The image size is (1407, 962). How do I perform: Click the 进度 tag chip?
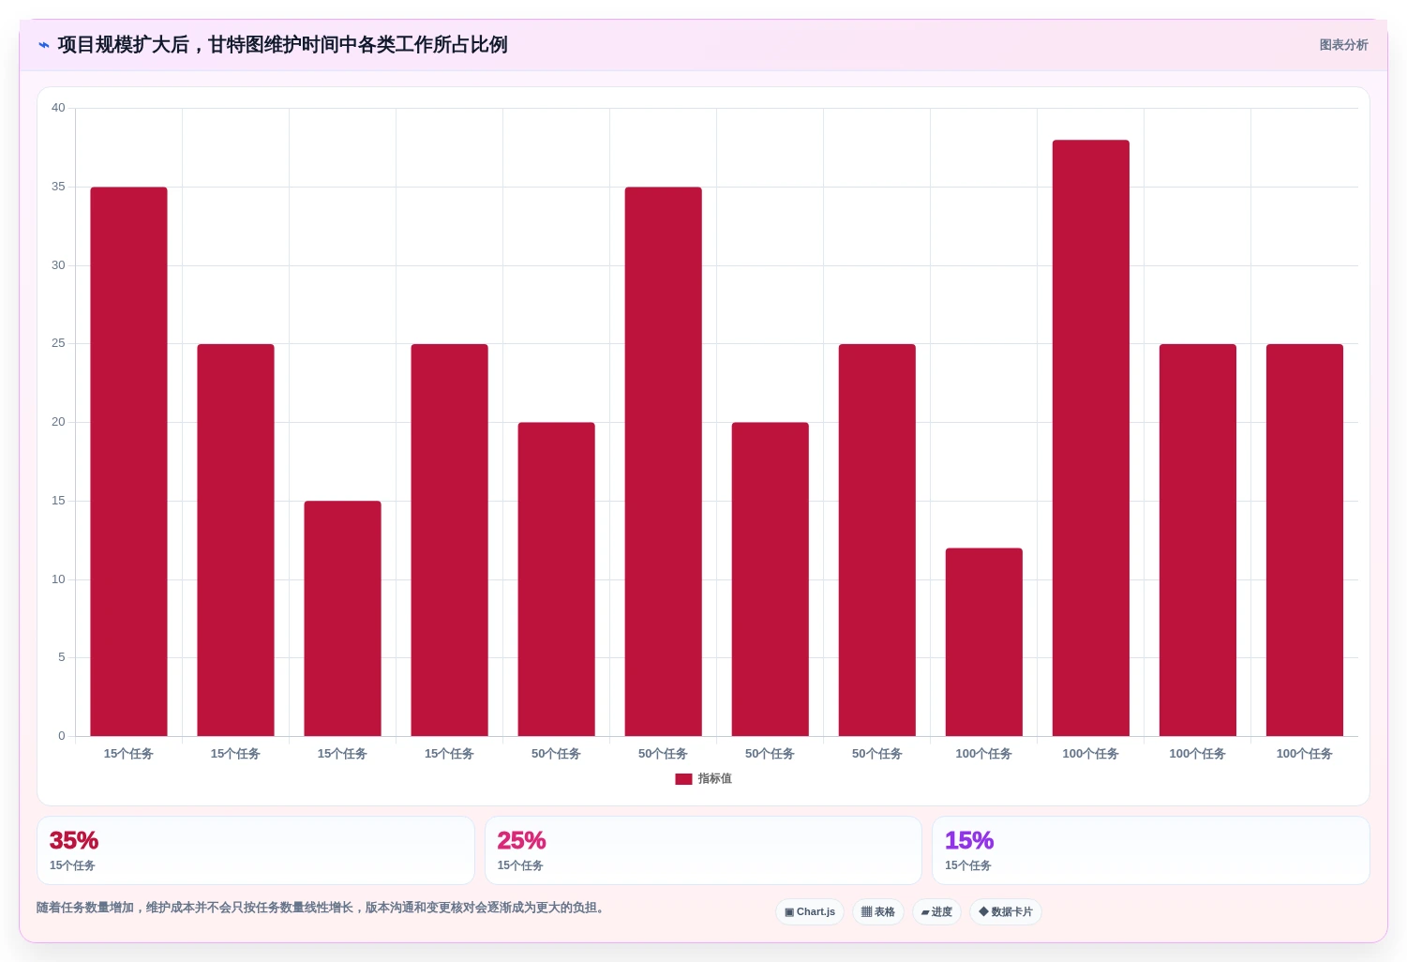[936, 912]
